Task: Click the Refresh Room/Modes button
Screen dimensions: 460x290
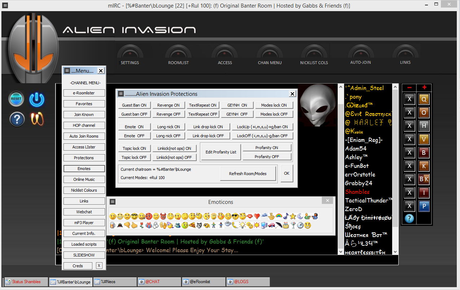Action: tap(248, 174)
